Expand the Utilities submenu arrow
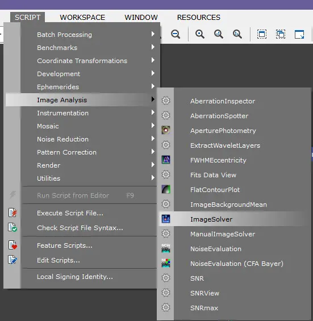Viewport: 313px width, 321px height. [x=153, y=178]
